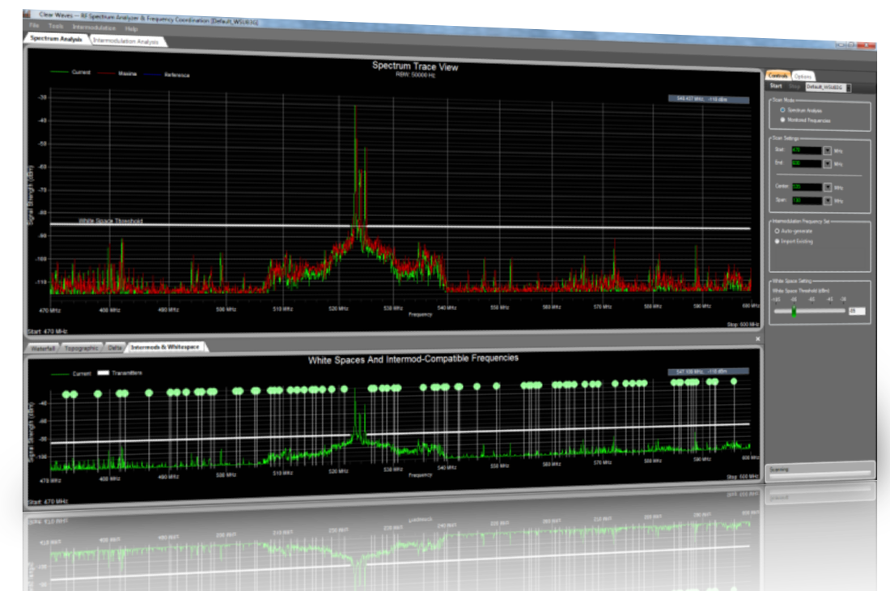Click 'Start: 470 MHz' label under top chart
The height and width of the screenshot is (591, 890).
coord(49,331)
